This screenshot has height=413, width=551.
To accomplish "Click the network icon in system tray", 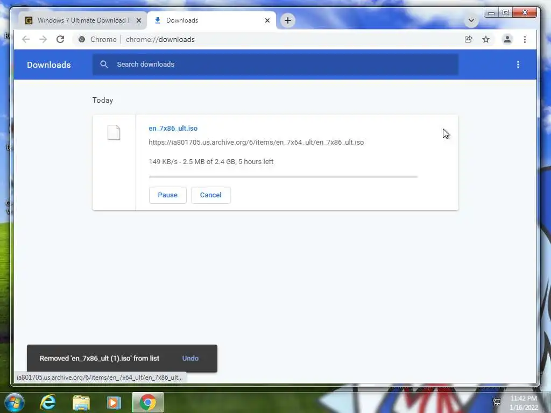I will click(x=497, y=402).
